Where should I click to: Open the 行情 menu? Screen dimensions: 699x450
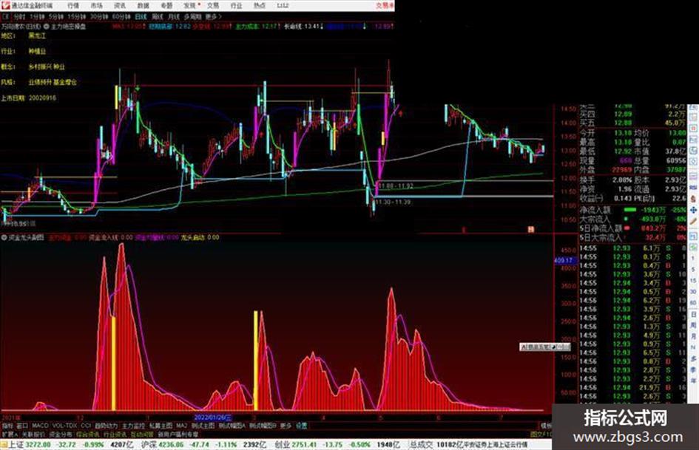(x=73, y=6)
